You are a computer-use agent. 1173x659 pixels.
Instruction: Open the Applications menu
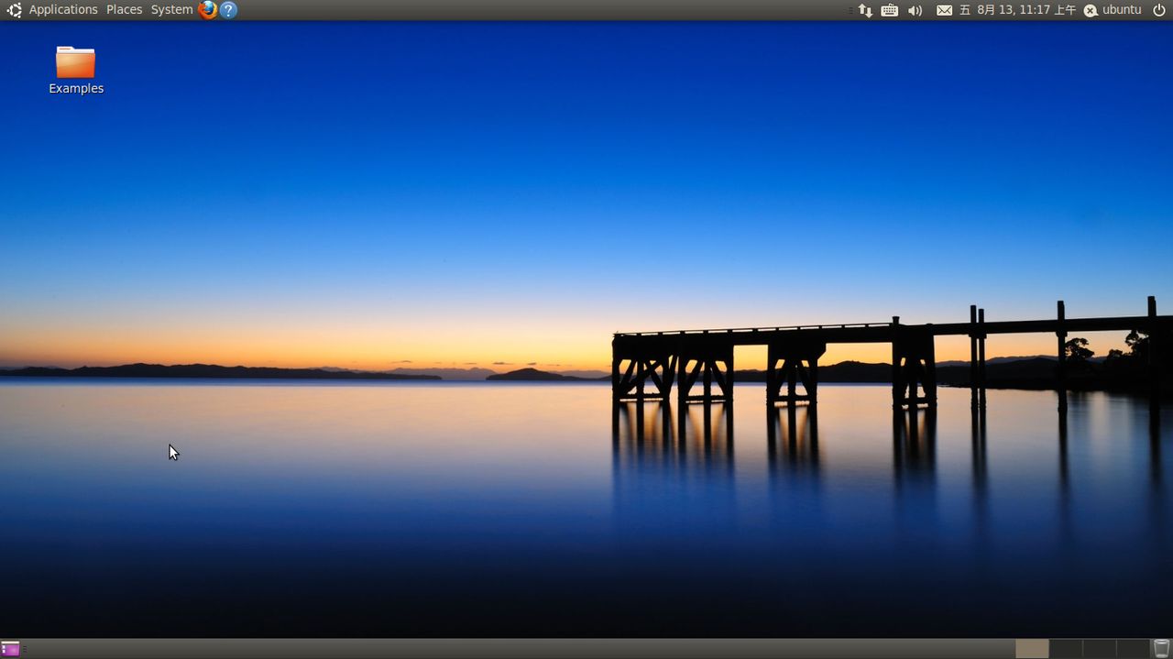tap(62, 9)
